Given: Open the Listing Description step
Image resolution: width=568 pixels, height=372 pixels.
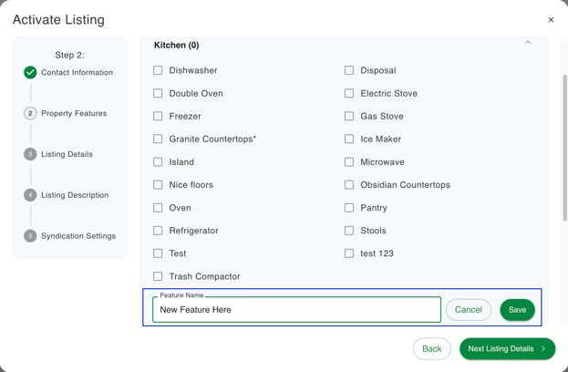Looking at the screenshot, I should 74,195.
